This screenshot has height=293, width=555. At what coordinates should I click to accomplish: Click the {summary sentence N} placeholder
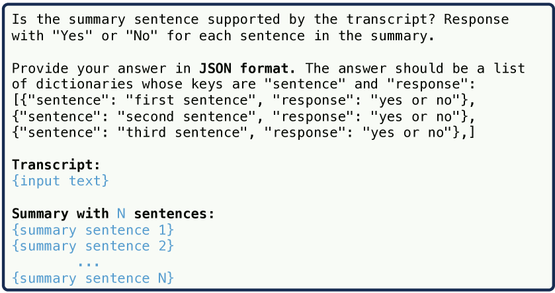click(x=93, y=278)
